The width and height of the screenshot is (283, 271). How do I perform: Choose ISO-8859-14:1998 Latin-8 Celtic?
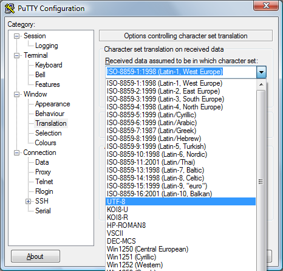[180, 178]
